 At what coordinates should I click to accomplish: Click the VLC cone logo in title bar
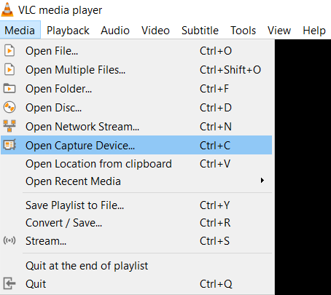[7, 9]
